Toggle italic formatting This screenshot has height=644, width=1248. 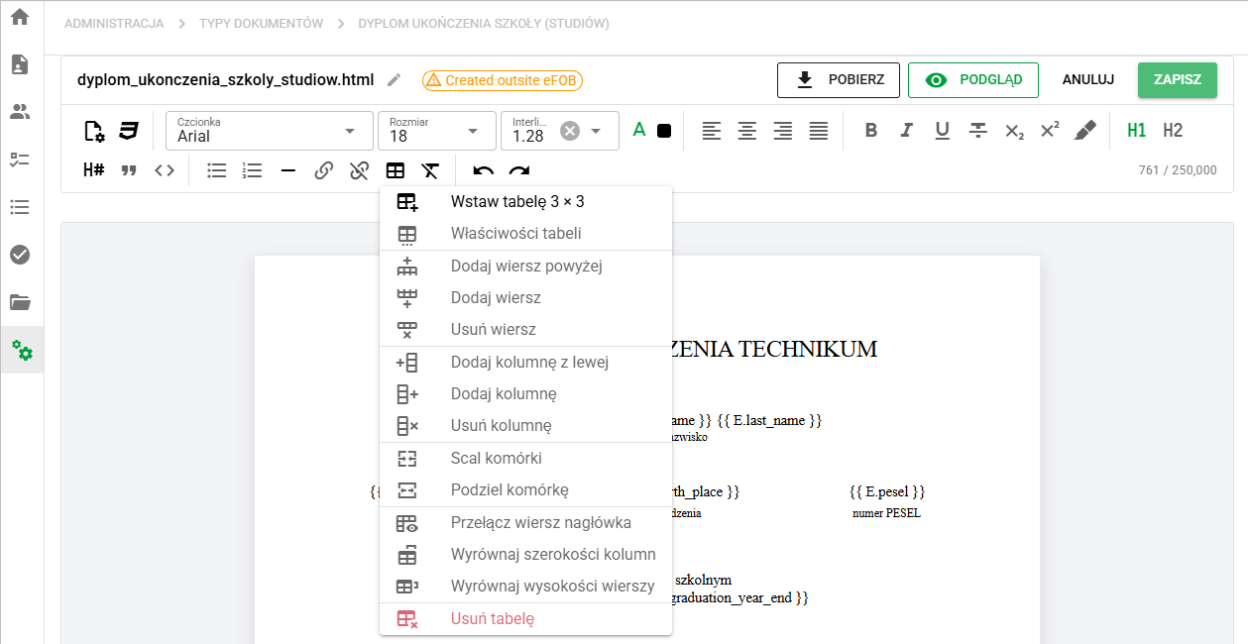point(907,131)
